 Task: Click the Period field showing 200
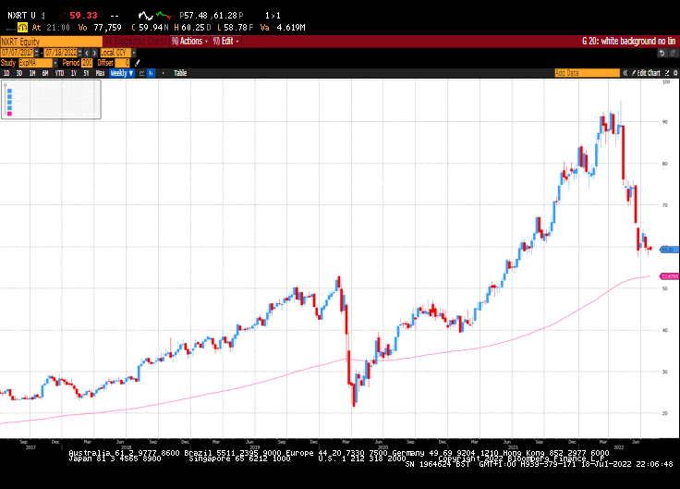87,63
